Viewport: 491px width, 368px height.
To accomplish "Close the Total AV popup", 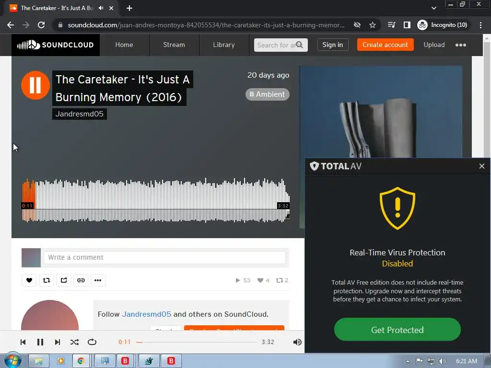I will coord(481,166).
